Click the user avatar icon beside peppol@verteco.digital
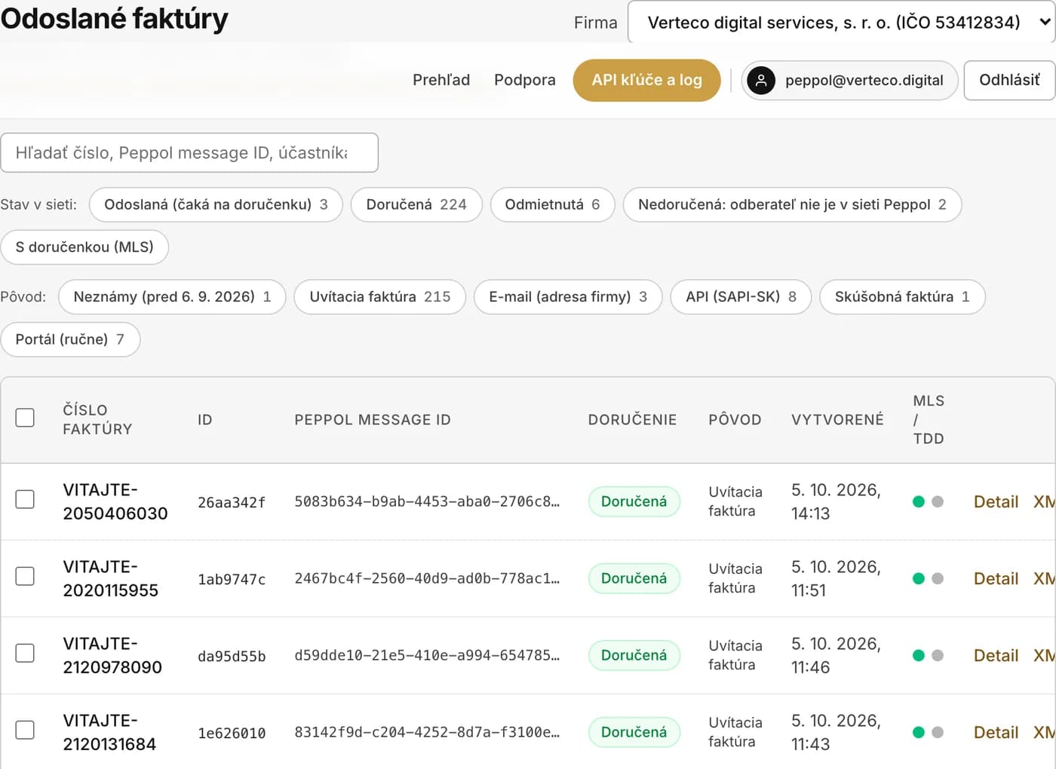 tap(761, 80)
